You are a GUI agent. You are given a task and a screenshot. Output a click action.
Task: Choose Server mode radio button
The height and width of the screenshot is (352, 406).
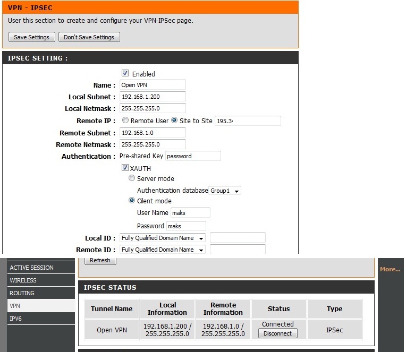132,179
